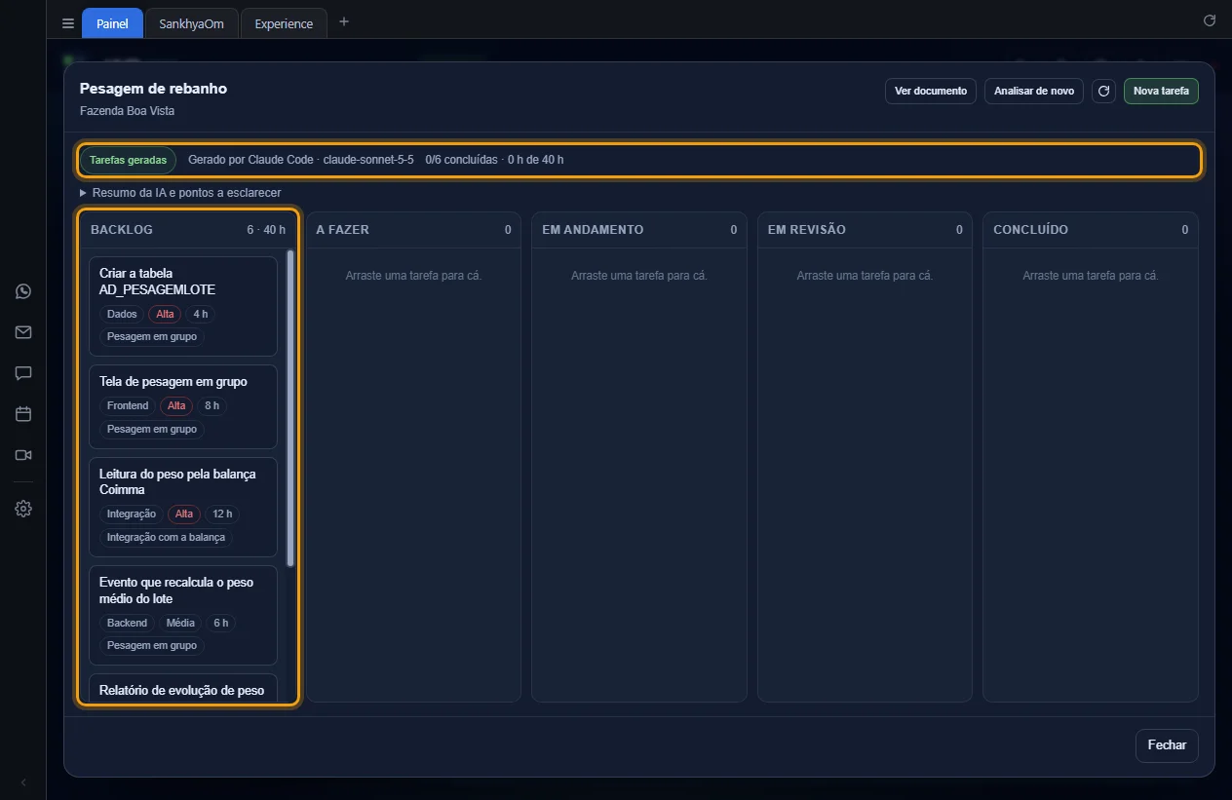Click the 4 h estimate tag

point(200,315)
